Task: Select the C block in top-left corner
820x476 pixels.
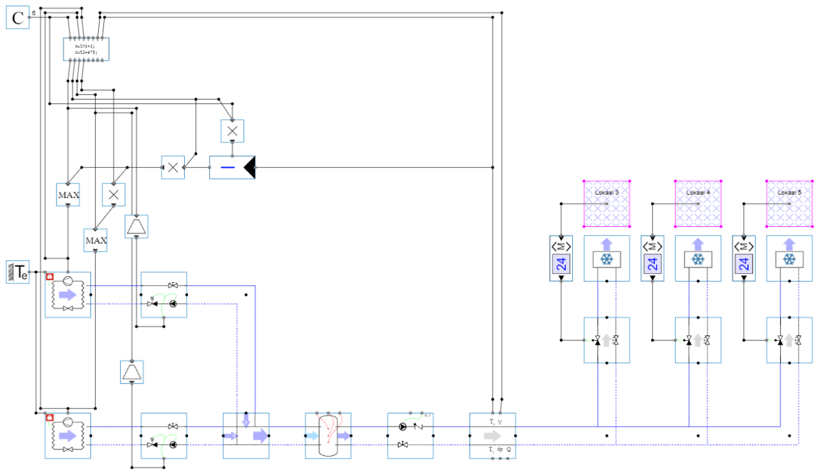Action: 18,18
